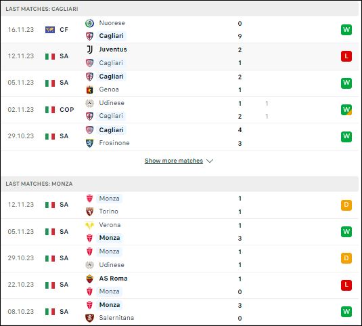The height and width of the screenshot is (326, 362).
Task: Click the Last Matches: Monza header
Action: coord(39,184)
